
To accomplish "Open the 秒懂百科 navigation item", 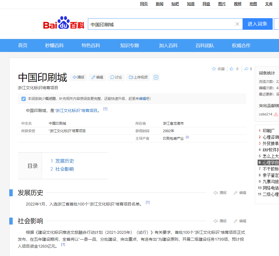I will coord(54,46).
